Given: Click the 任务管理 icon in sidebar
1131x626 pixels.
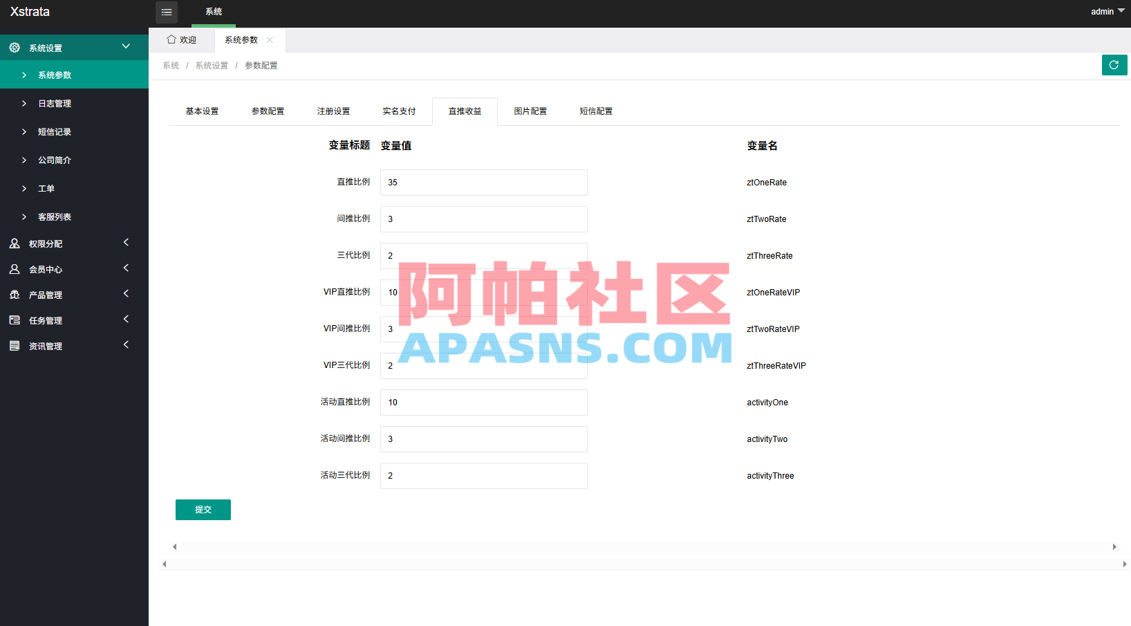Looking at the screenshot, I should tap(15, 320).
